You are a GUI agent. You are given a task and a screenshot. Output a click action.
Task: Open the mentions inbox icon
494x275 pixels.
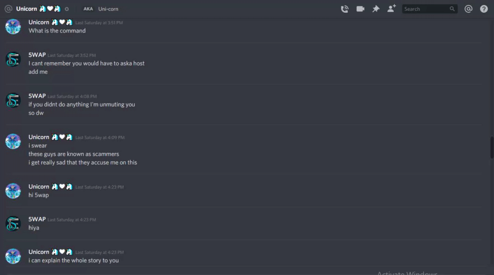468,9
